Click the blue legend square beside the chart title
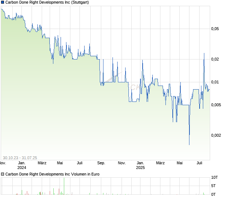Image resolution: width=225 pixels, height=198 pixels. 3,2
